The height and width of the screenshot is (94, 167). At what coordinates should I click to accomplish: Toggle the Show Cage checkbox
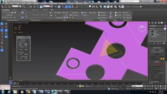pos(150,59)
